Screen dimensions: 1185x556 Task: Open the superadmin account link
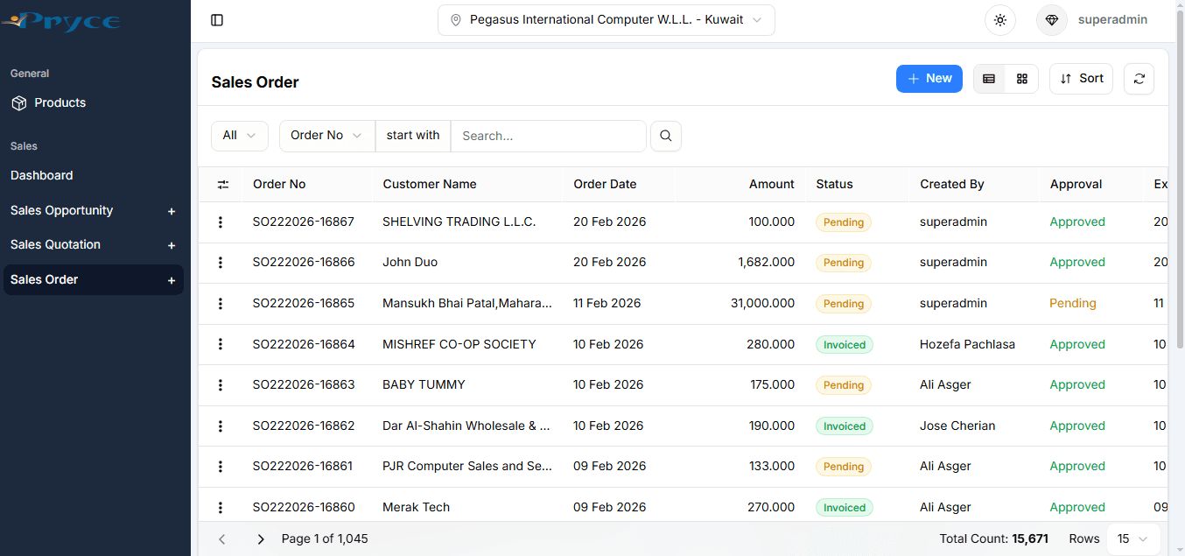(1112, 19)
